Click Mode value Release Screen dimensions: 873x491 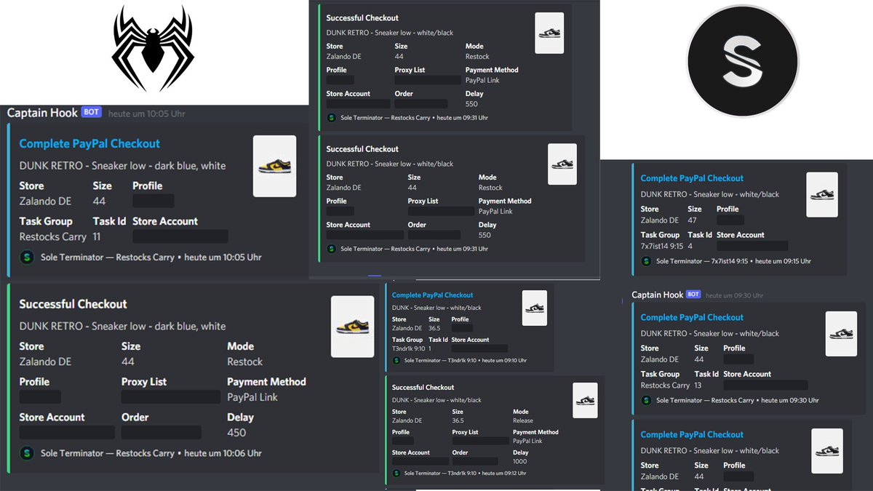[x=523, y=420]
